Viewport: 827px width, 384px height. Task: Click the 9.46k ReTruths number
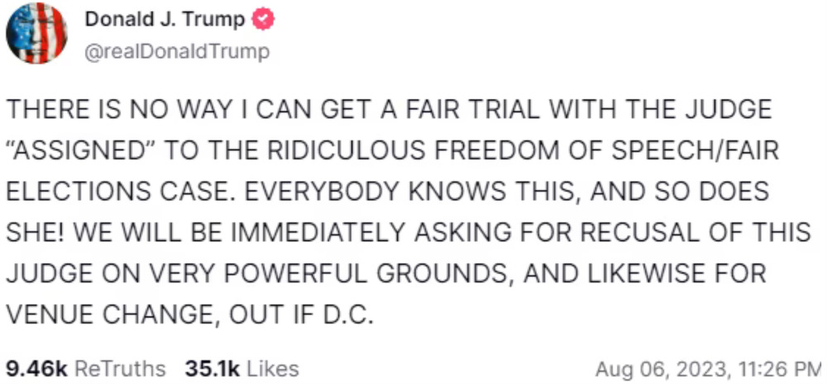36,368
